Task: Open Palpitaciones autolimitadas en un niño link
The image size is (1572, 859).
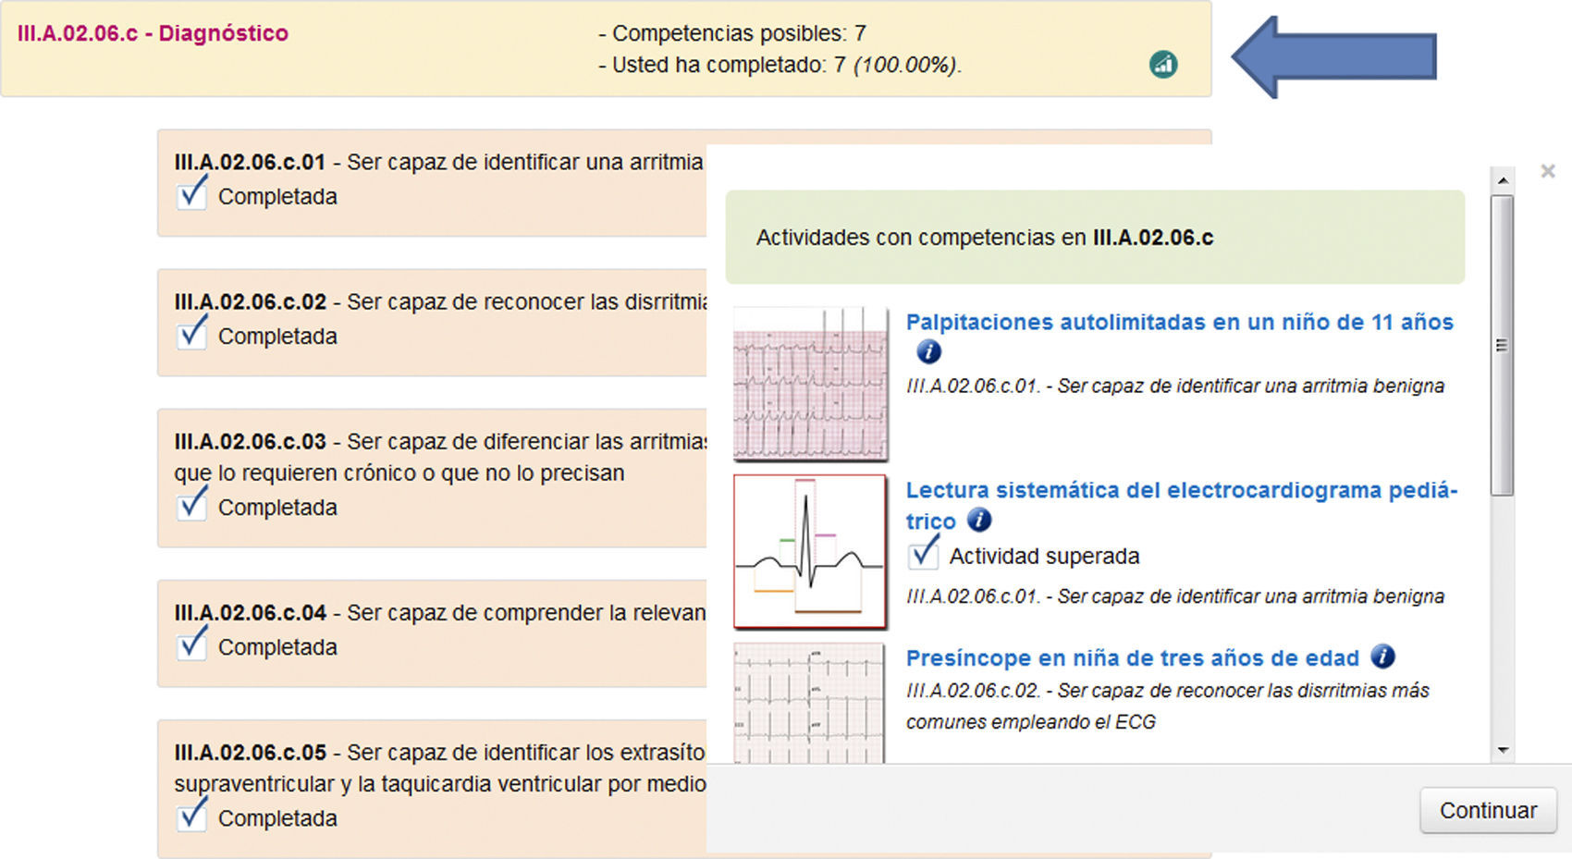Action: 1179,322
